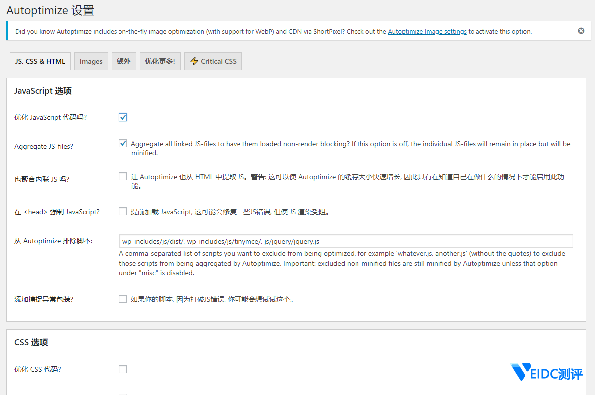Dismiss the ShortPixel image optimization notice
The width and height of the screenshot is (595, 395).
[x=581, y=31]
